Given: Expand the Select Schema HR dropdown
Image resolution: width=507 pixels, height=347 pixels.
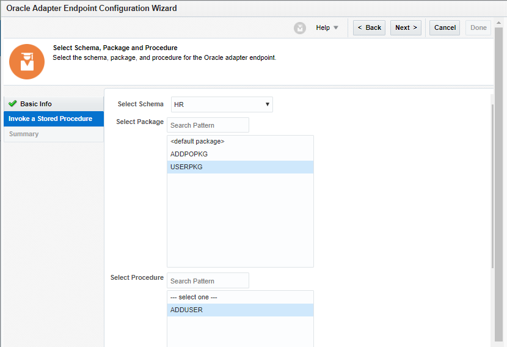Looking at the screenshot, I should coord(222,104).
